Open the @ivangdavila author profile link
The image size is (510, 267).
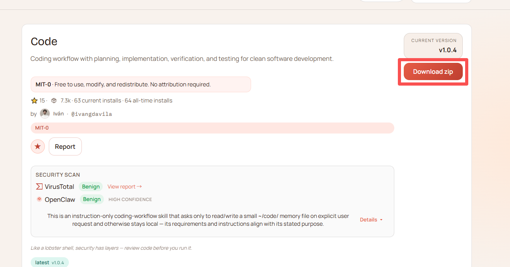[x=91, y=114]
